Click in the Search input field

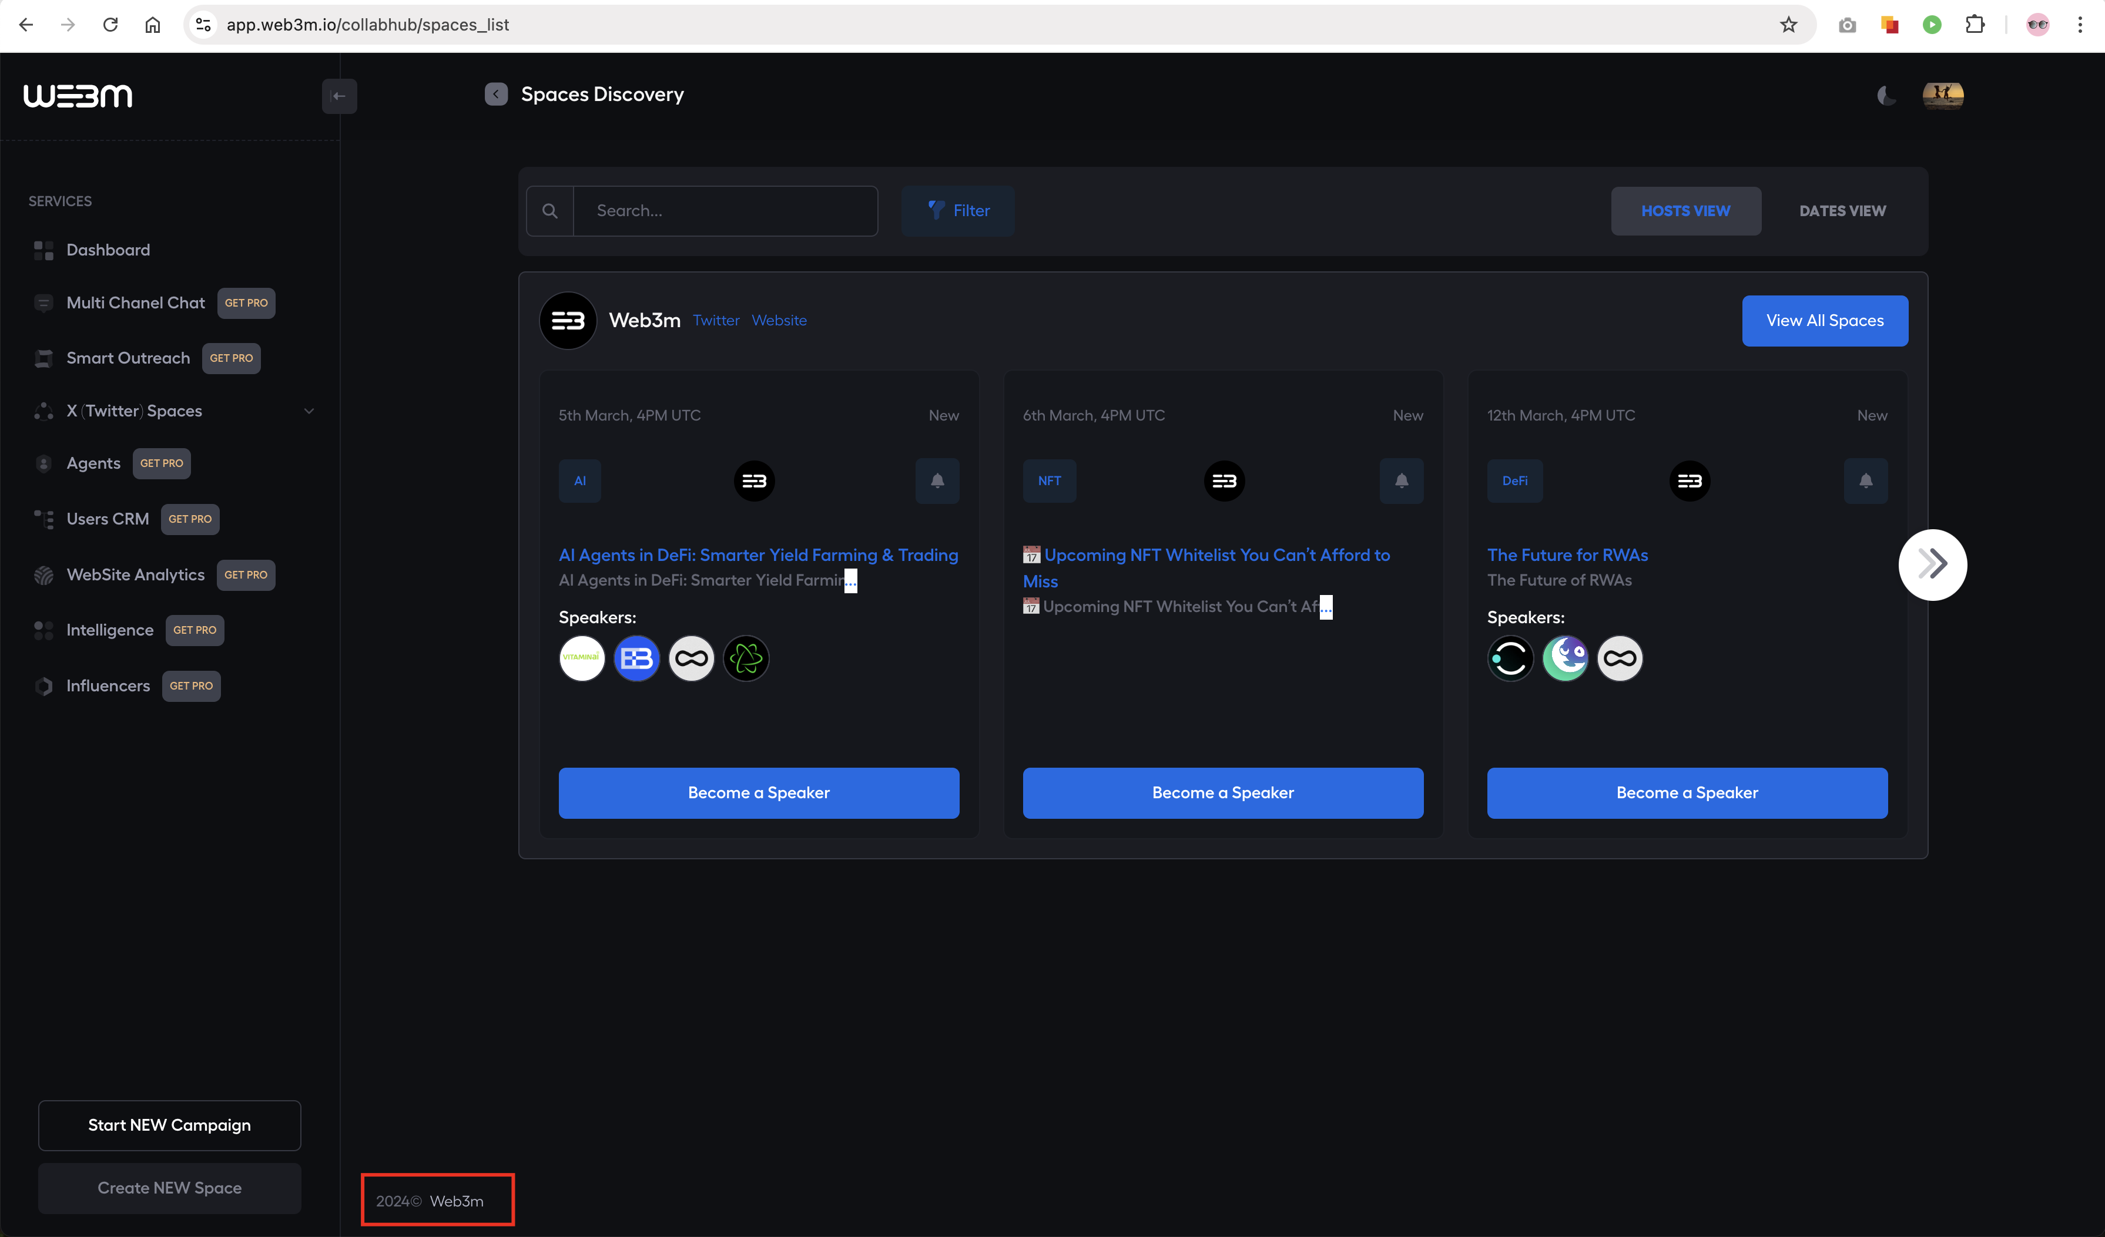[x=725, y=211]
